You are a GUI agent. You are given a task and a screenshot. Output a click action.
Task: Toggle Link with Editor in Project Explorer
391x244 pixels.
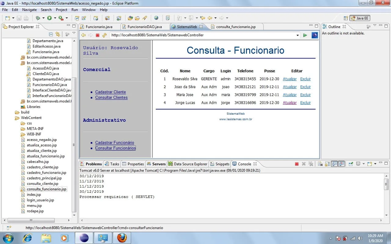coord(58,34)
